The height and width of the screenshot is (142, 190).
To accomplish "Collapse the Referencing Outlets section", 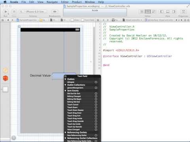I will tap(65, 133).
